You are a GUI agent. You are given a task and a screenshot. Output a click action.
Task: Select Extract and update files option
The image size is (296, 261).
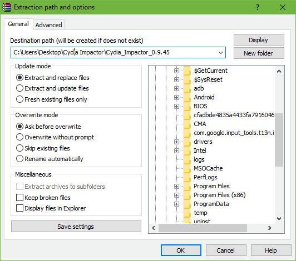[19, 88]
